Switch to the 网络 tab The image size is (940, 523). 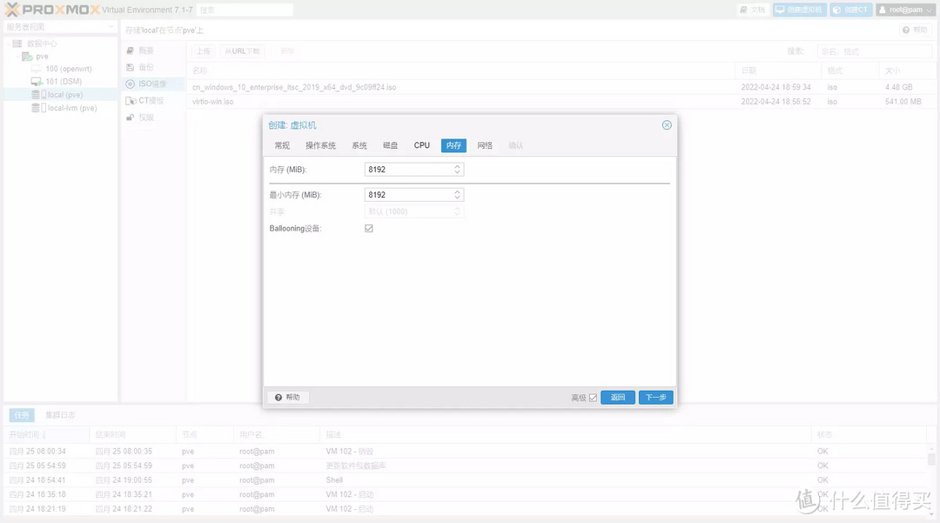(485, 145)
